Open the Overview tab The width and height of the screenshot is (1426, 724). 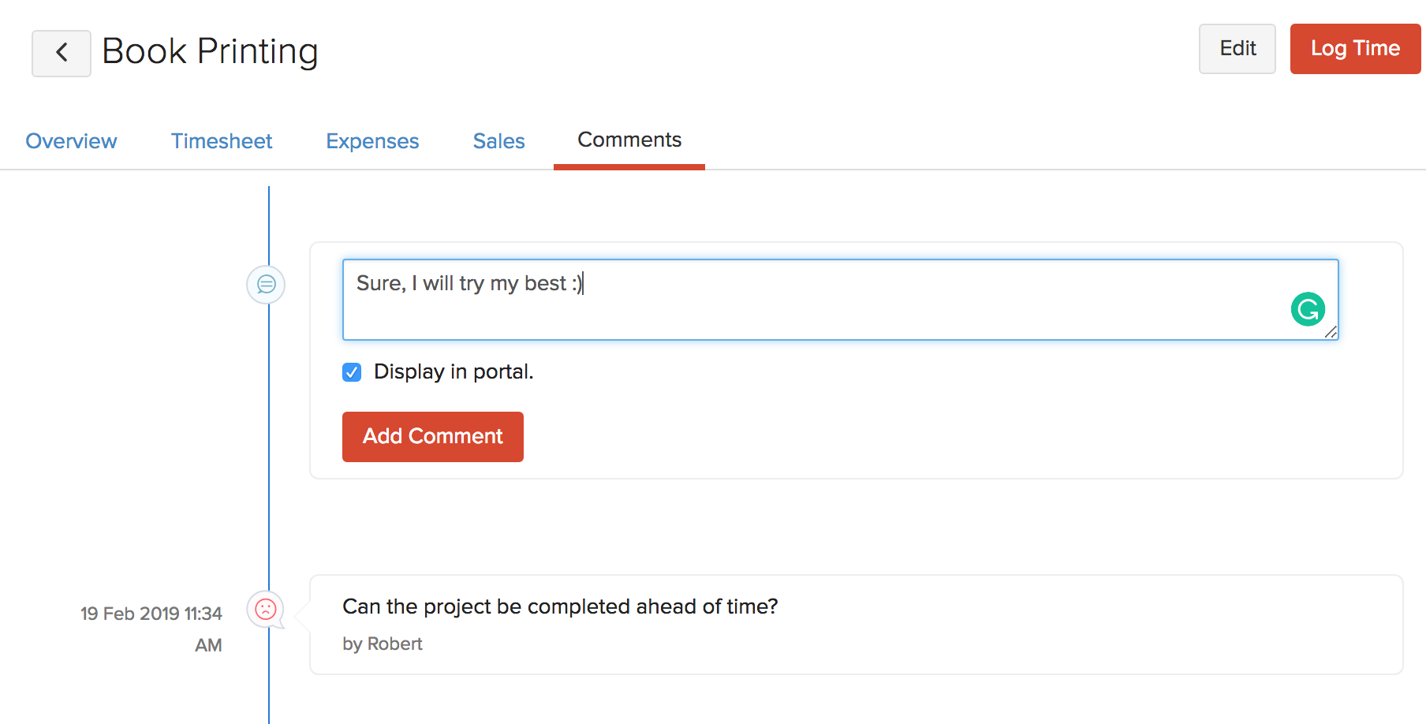(71, 141)
